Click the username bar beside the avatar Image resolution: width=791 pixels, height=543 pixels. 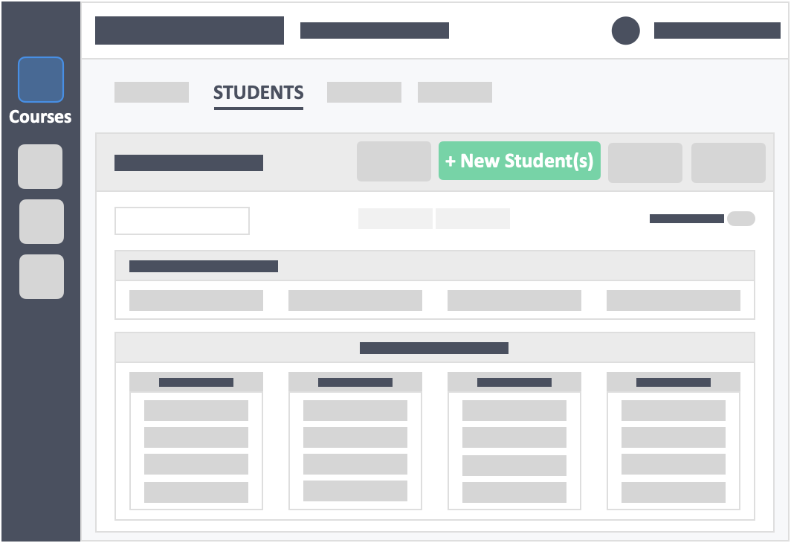717,30
